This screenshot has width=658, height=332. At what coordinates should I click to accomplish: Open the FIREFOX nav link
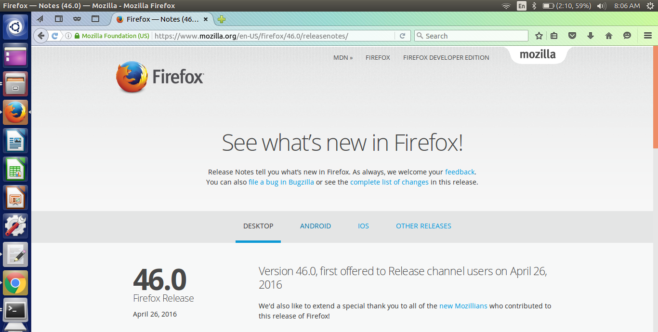378,57
